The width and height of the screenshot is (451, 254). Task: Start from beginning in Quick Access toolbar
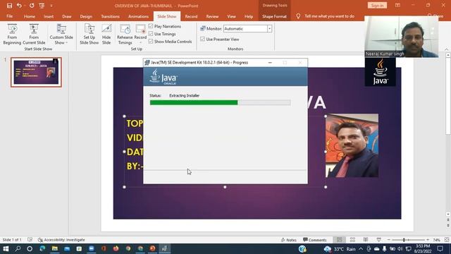coord(42,6)
